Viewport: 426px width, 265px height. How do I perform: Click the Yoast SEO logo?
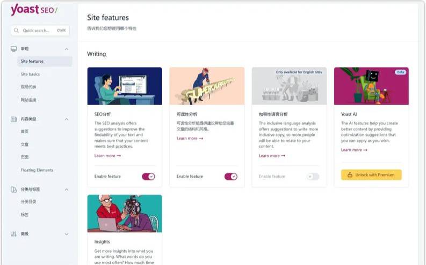[x=34, y=10]
